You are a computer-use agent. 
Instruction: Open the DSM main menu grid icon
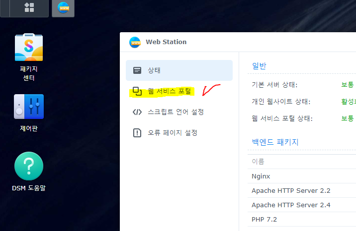[29, 7]
